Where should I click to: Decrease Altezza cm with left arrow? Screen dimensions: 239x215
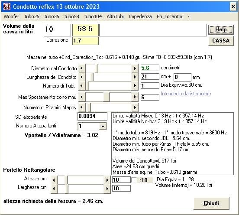(x=54, y=180)
